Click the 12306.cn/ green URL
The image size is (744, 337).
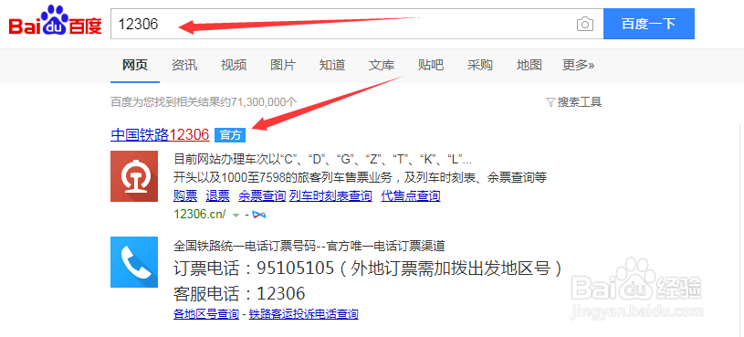point(200,215)
